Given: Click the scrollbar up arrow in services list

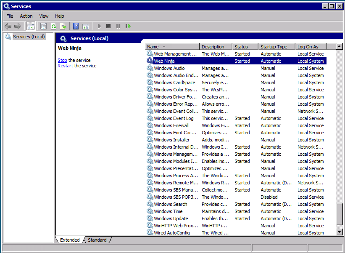Looking at the screenshot, I should (340, 47).
